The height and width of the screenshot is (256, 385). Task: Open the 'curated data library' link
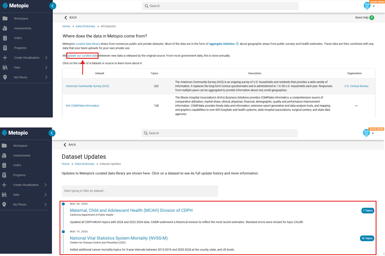click(88, 44)
